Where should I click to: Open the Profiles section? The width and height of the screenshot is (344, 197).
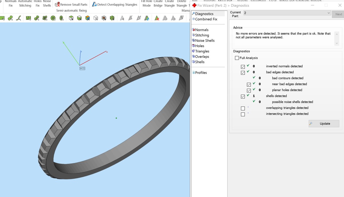pyautogui.click(x=201, y=73)
